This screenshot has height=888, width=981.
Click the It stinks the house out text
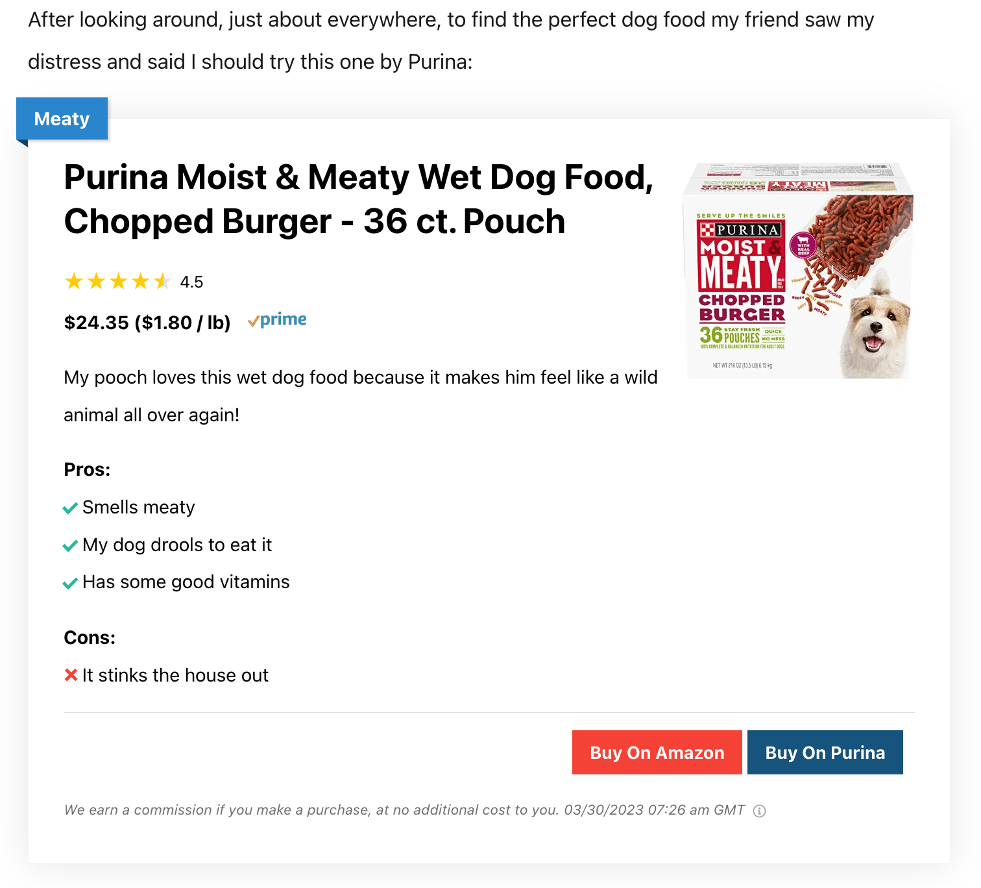coord(175,675)
